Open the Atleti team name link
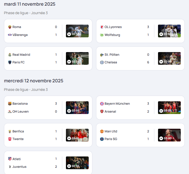This screenshot has width=189, height=174. (x=16, y=159)
